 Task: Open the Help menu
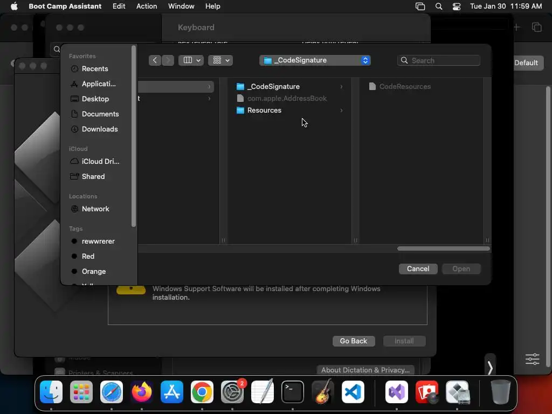212,6
